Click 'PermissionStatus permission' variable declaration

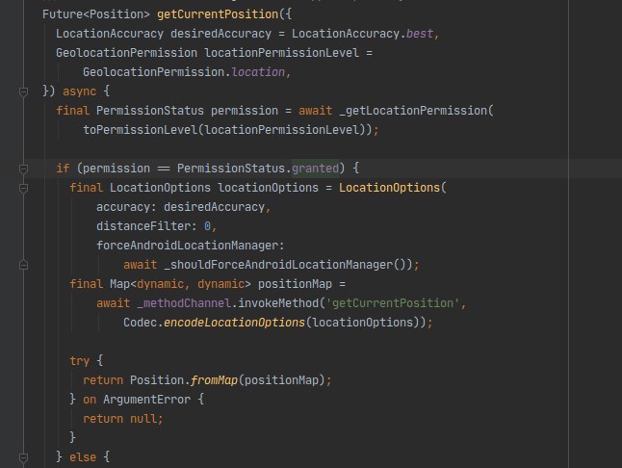tap(187, 111)
